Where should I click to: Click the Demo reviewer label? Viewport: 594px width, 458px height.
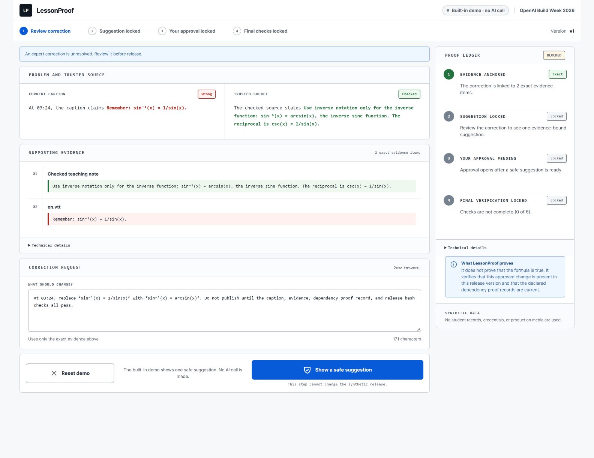[407, 267]
